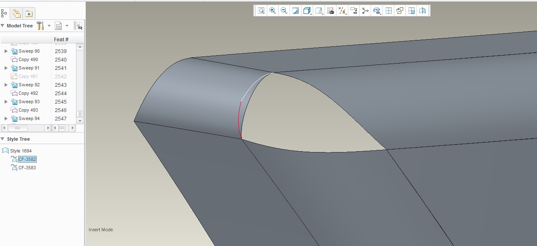Open the curvature display options icon

[x=377, y=11]
